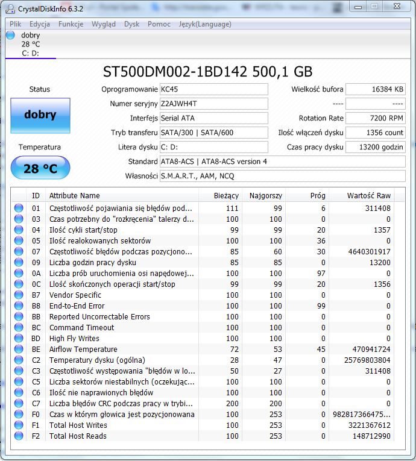
Task: Open the Dysk menu
Action: click(x=131, y=24)
